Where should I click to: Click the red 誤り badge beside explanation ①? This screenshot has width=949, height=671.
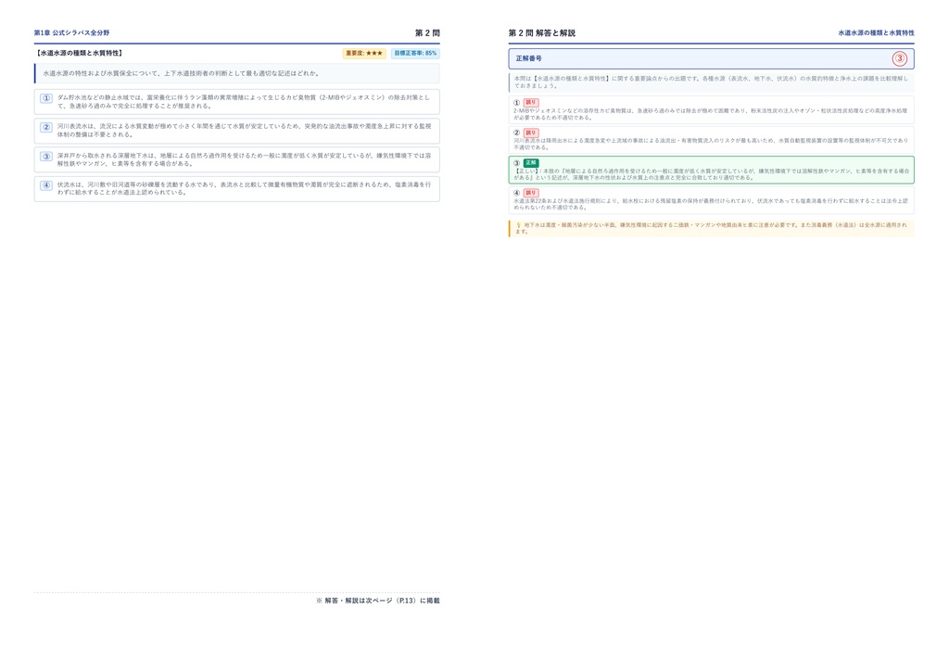coord(531,103)
